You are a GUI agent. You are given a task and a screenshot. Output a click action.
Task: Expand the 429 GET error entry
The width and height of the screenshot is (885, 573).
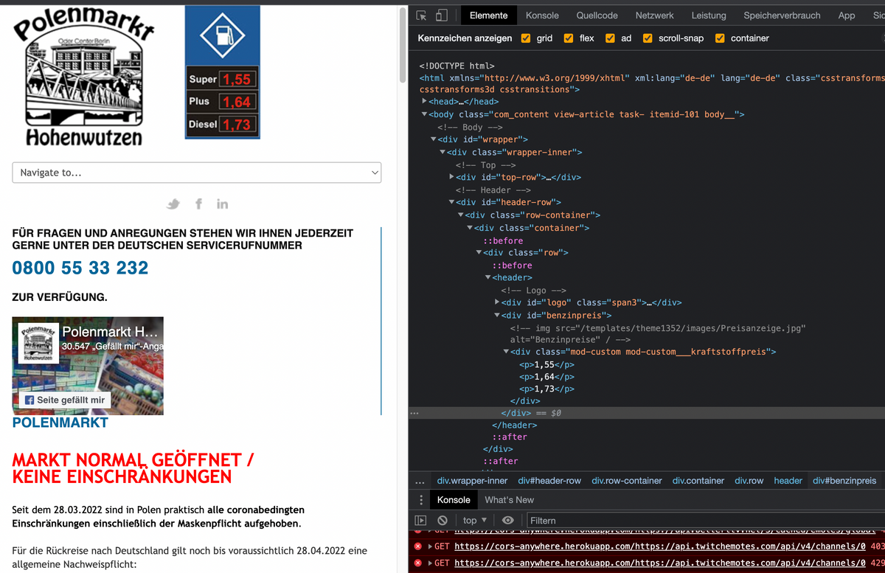[x=430, y=563]
